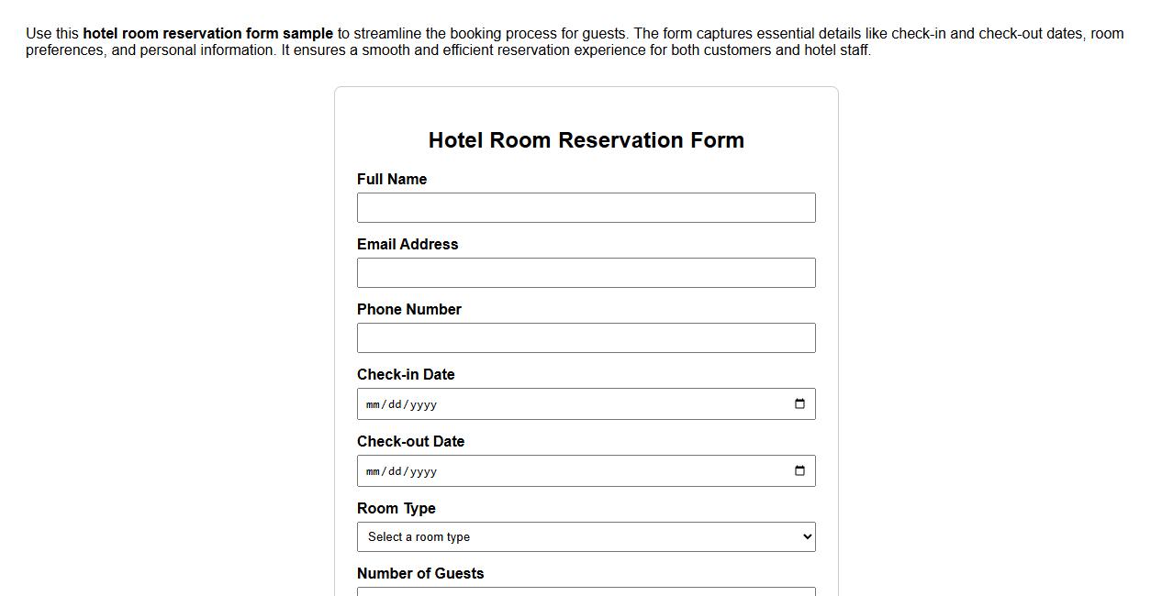The height and width of the screenshot is (596, 1173).
Task: Open the check-out date calendar picker
Action: pos(799,470)
